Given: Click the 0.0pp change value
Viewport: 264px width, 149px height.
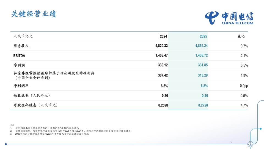Looking at the screenshot, I should click(x=244, y=86).
